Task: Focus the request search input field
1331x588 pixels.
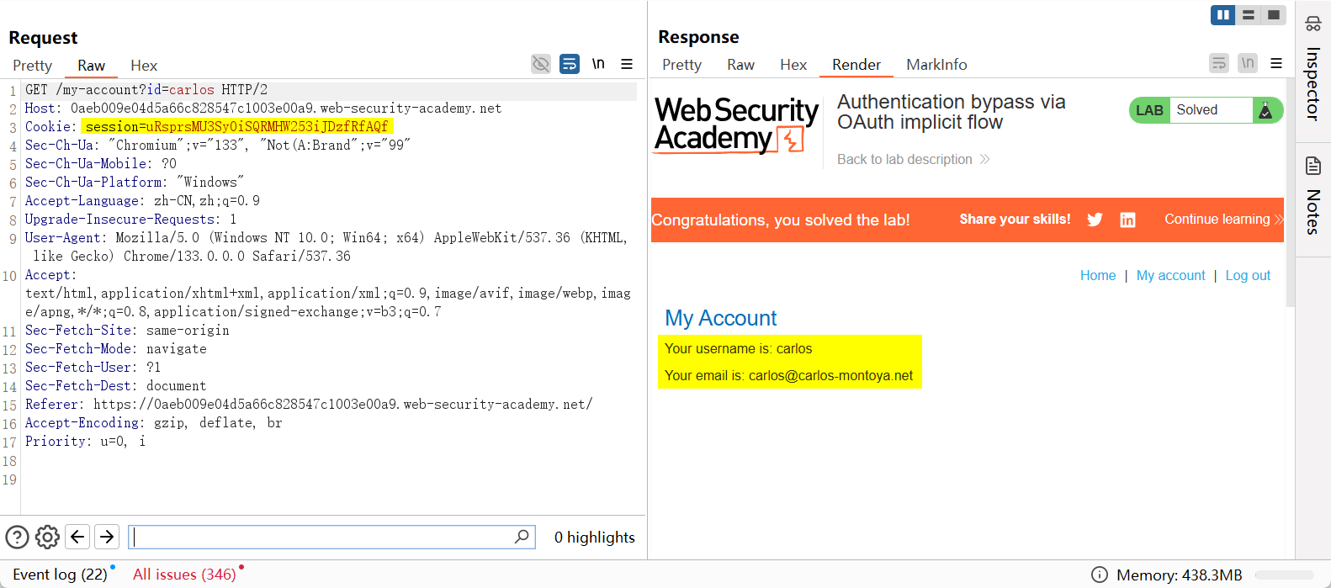Action: (324, 537)
